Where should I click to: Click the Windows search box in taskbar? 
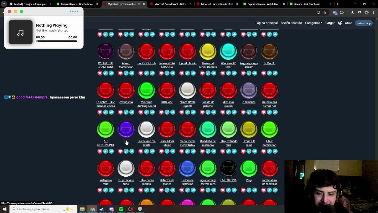tap(43, 209)
